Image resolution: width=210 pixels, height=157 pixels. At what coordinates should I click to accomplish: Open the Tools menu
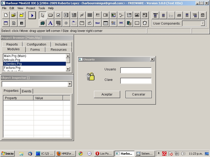pyautogui.click(x=42, y=8)
